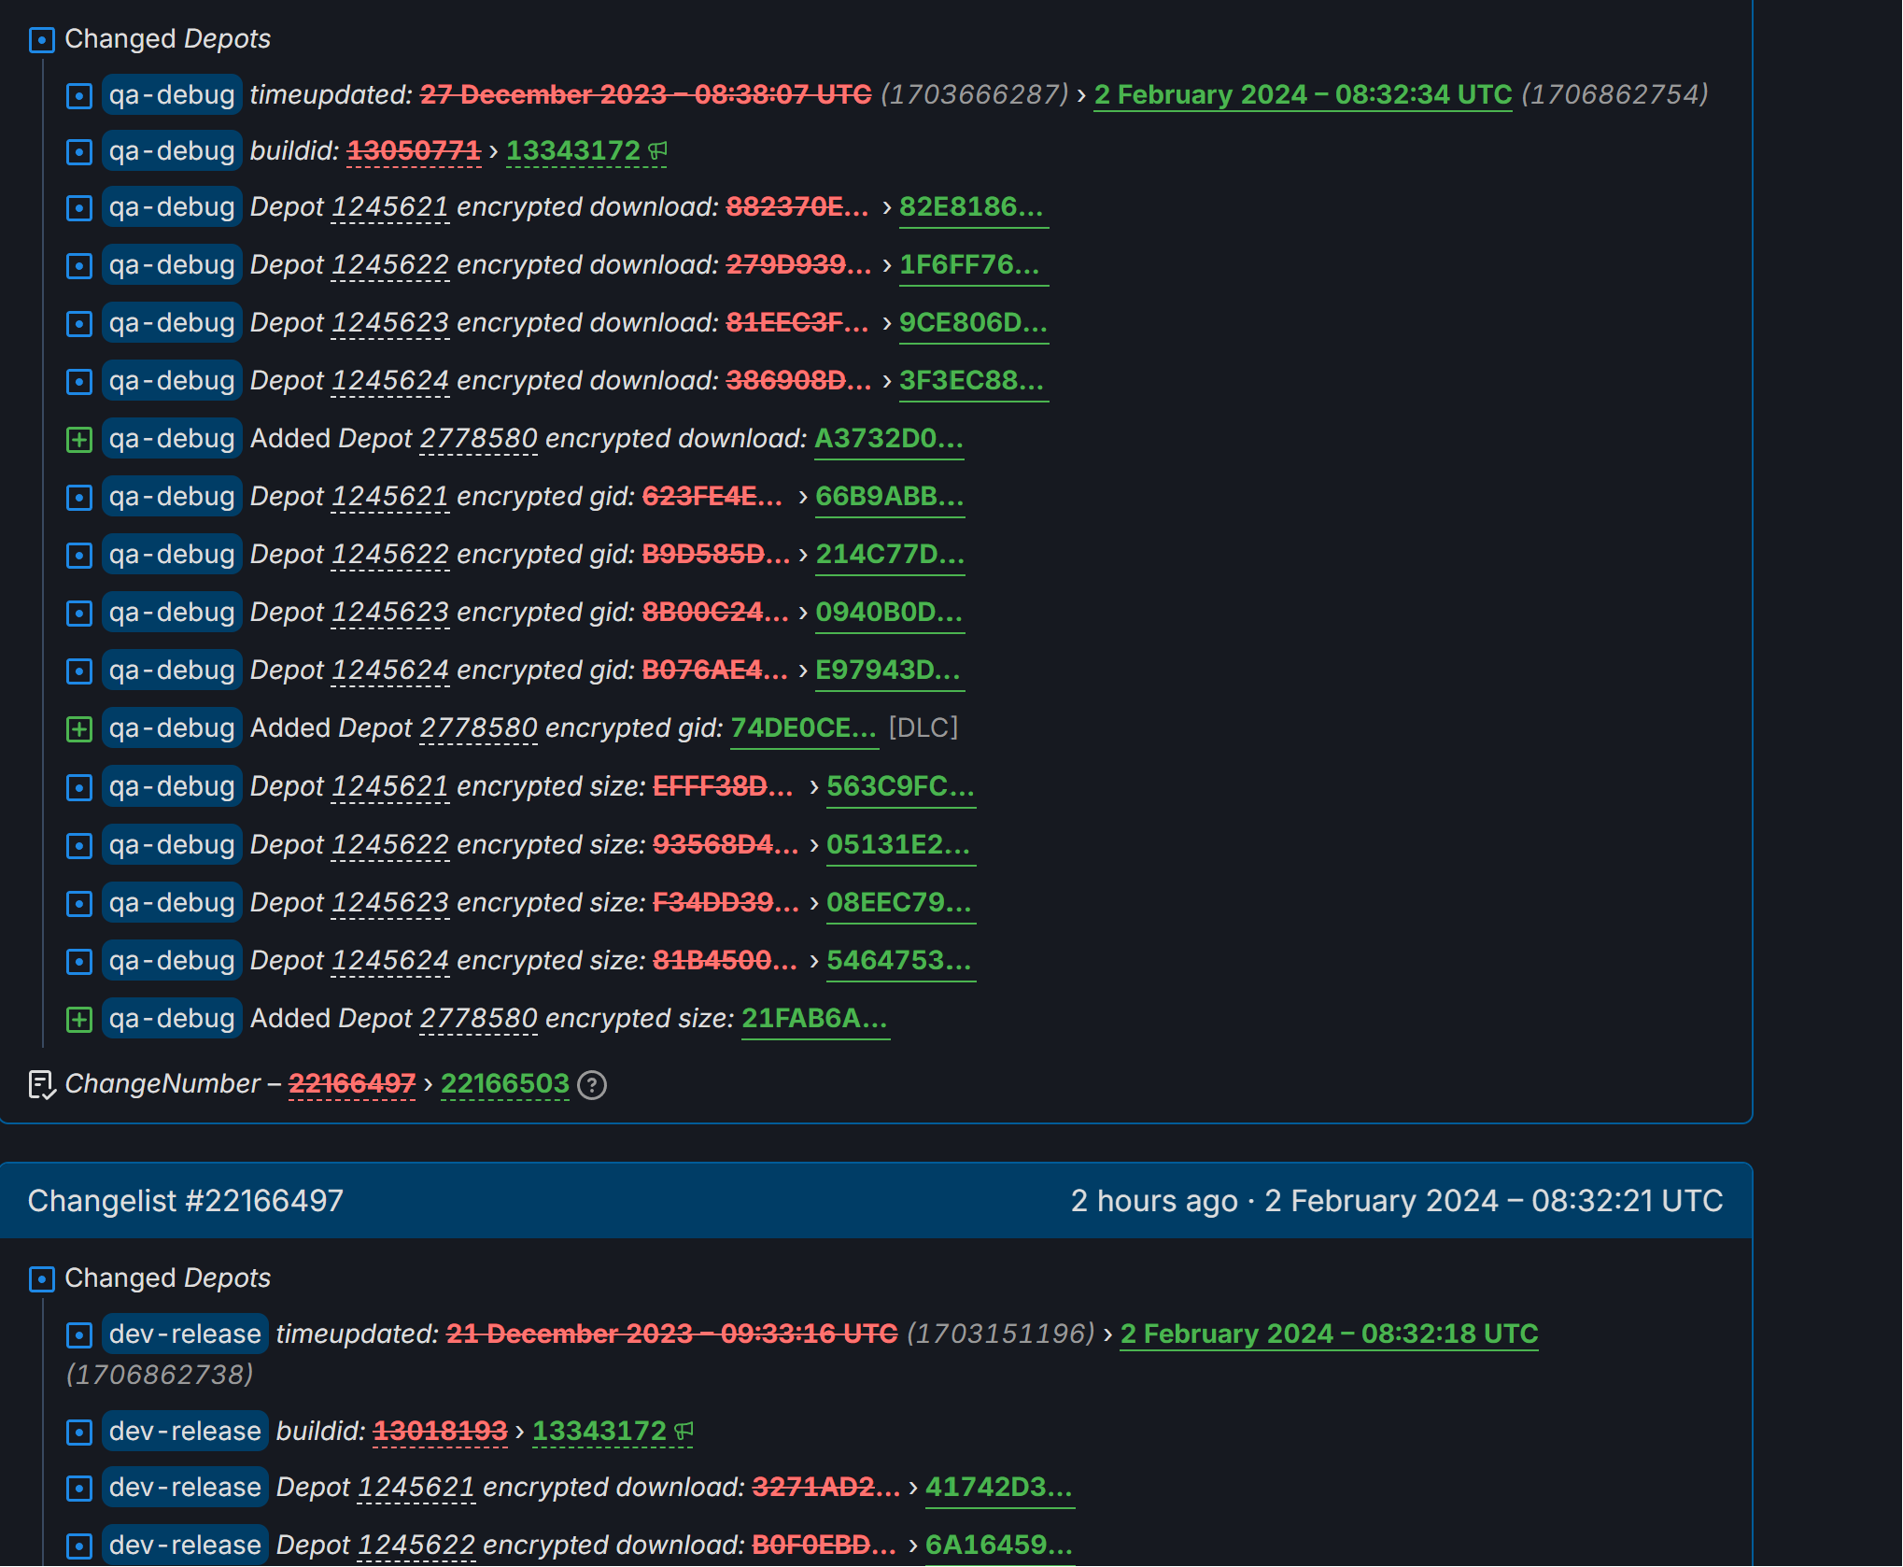Viewport: 1903px width, 1567px height.
Task: Click the old changenumber 22166497 link
Action: point(352,1083)
